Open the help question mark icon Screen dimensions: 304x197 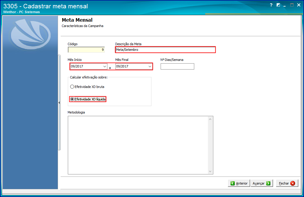[271, 5]
